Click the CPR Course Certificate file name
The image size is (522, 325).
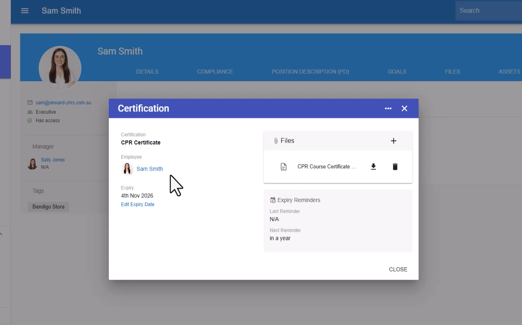coord(326,167)
